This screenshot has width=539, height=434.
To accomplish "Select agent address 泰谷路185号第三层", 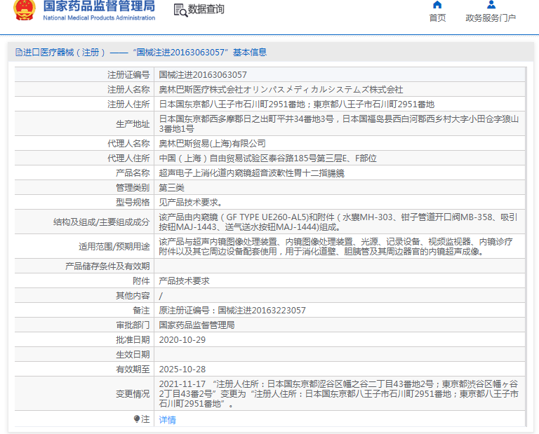I will 305,158.
